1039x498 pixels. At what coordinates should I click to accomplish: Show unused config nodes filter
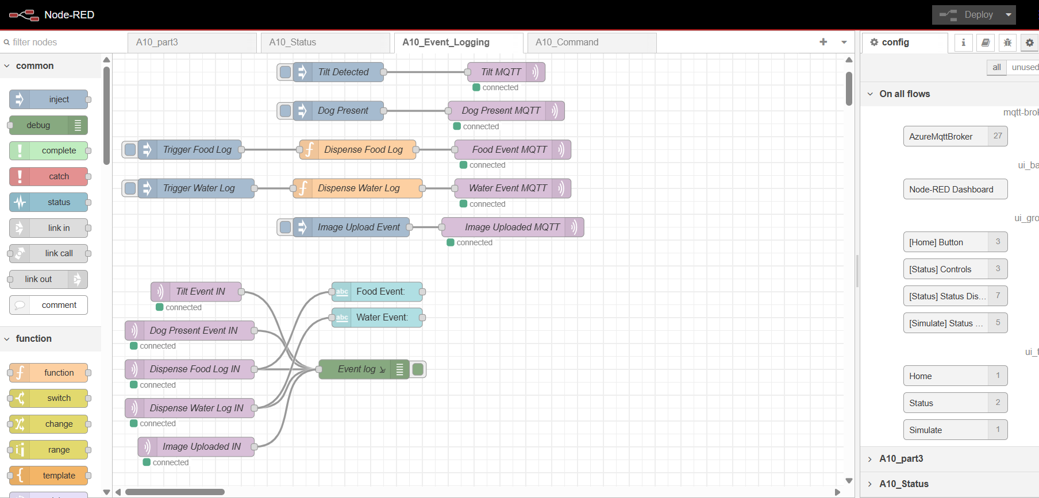tap(1025, 67)
